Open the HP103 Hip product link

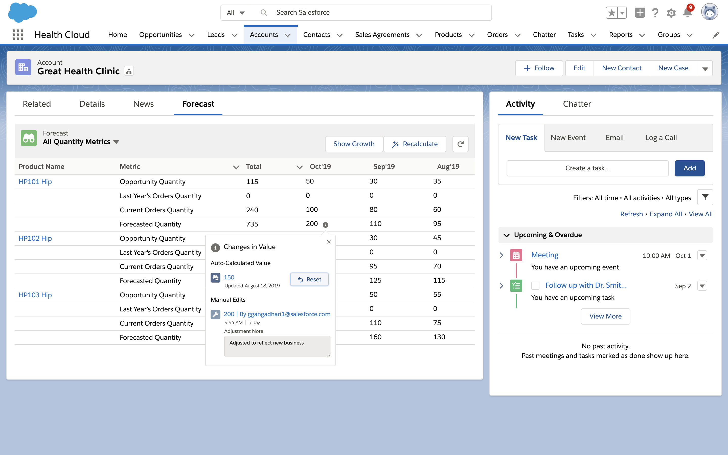pyautogui.click(x=35, y=295)
